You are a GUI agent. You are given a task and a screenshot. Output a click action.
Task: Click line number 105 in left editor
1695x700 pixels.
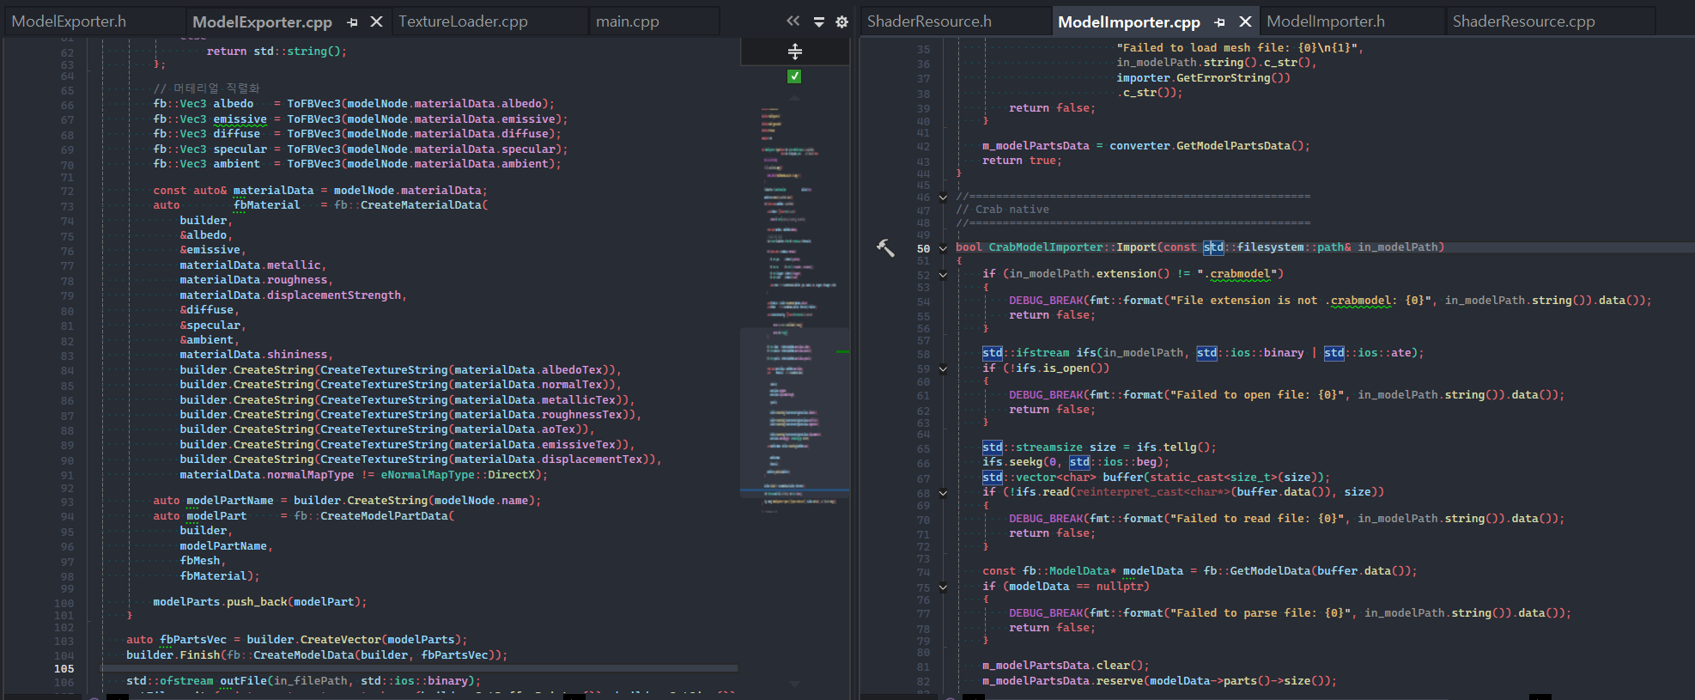click(64, 668)
